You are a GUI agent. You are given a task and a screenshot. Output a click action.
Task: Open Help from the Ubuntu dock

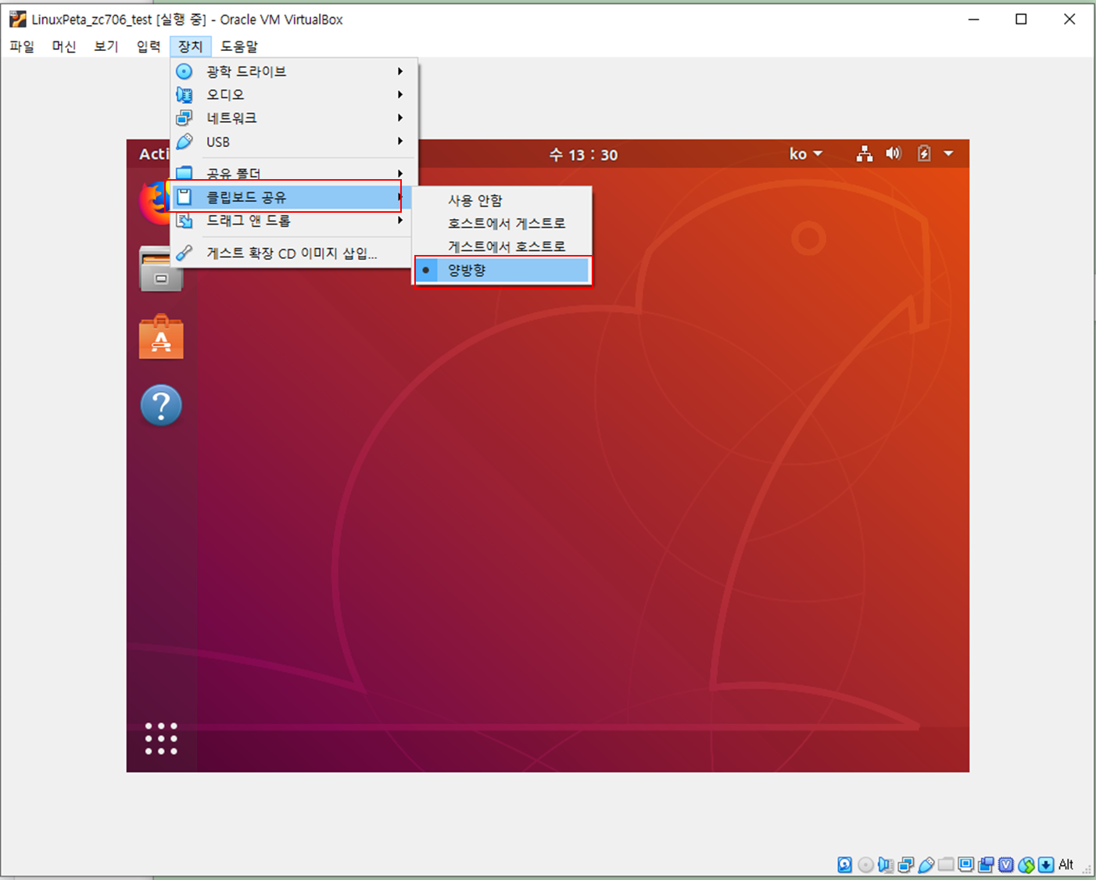point(161,405)
